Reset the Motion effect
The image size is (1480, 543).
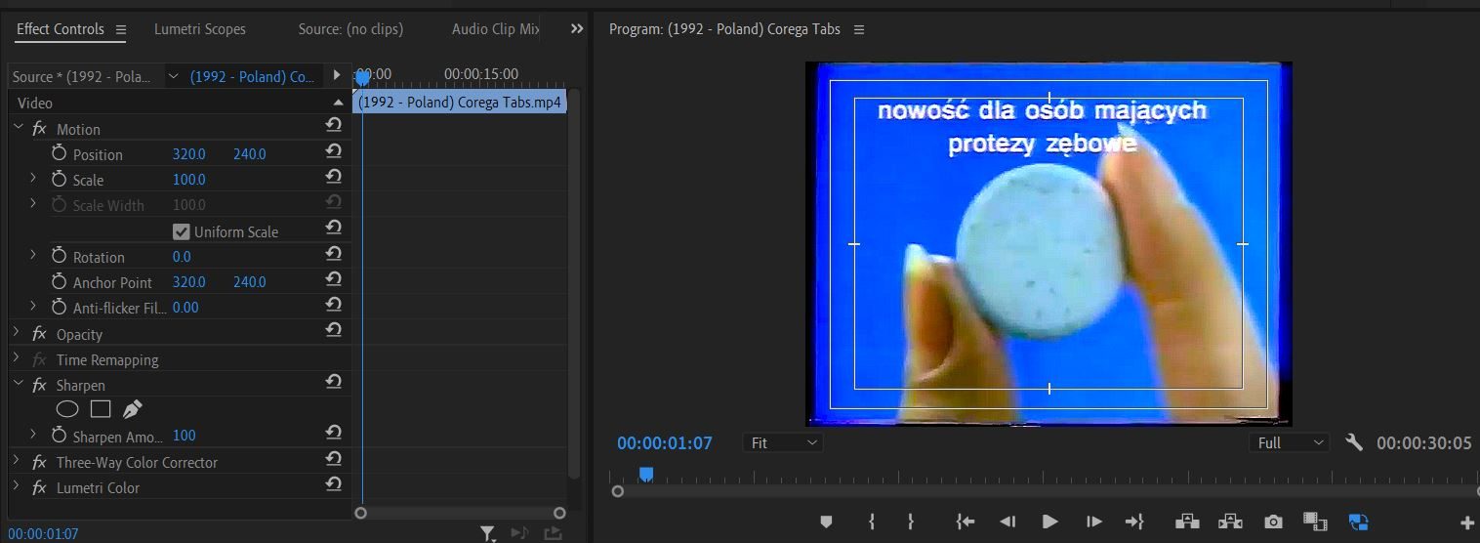coord(334,125)
